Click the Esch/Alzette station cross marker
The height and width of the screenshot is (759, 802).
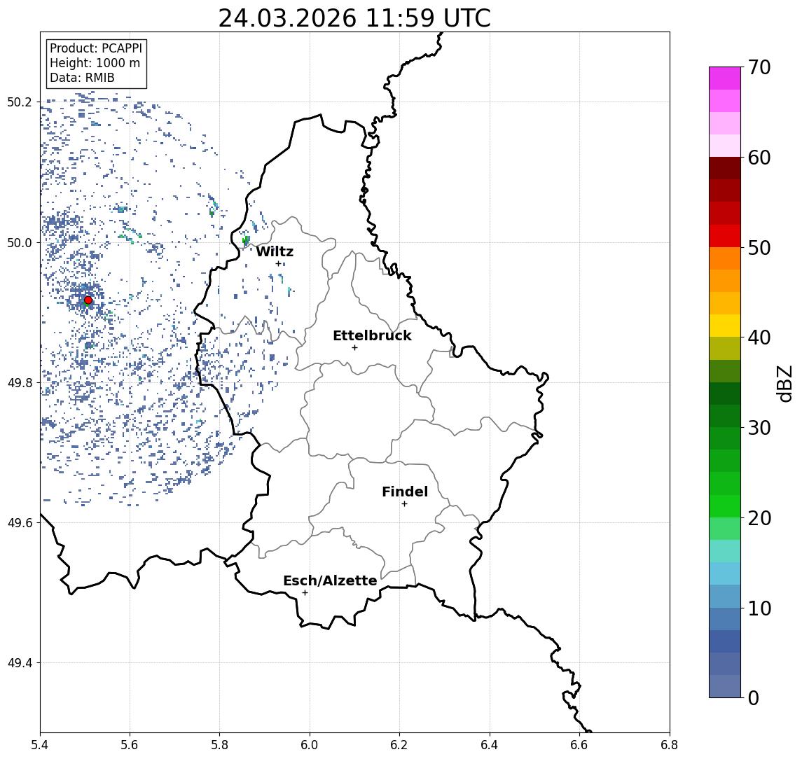click(305, 593)
